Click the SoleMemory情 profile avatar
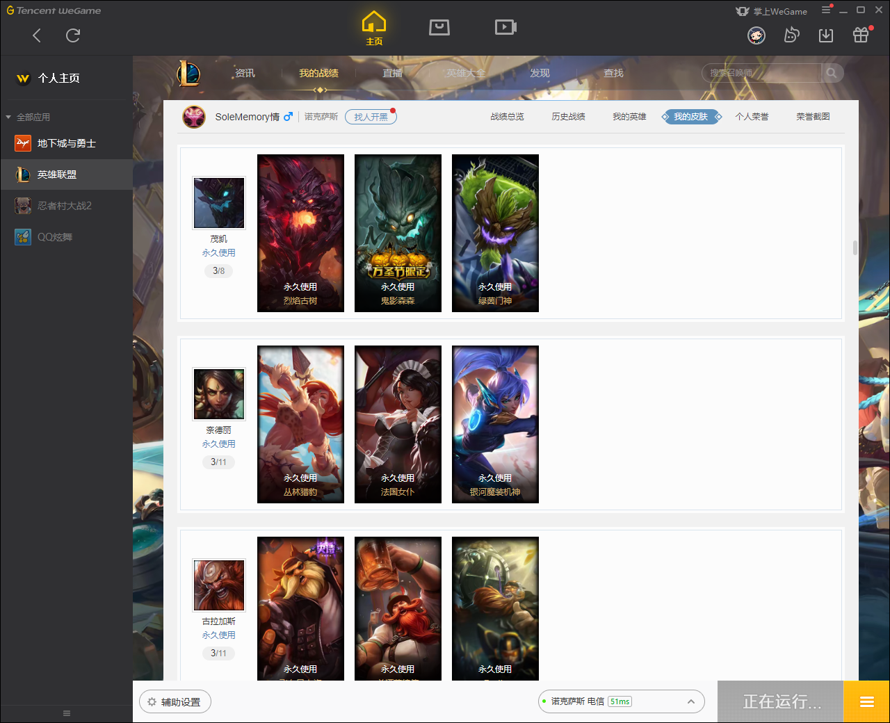The height and width of the screenshot is (723, 890). (194, 117)
